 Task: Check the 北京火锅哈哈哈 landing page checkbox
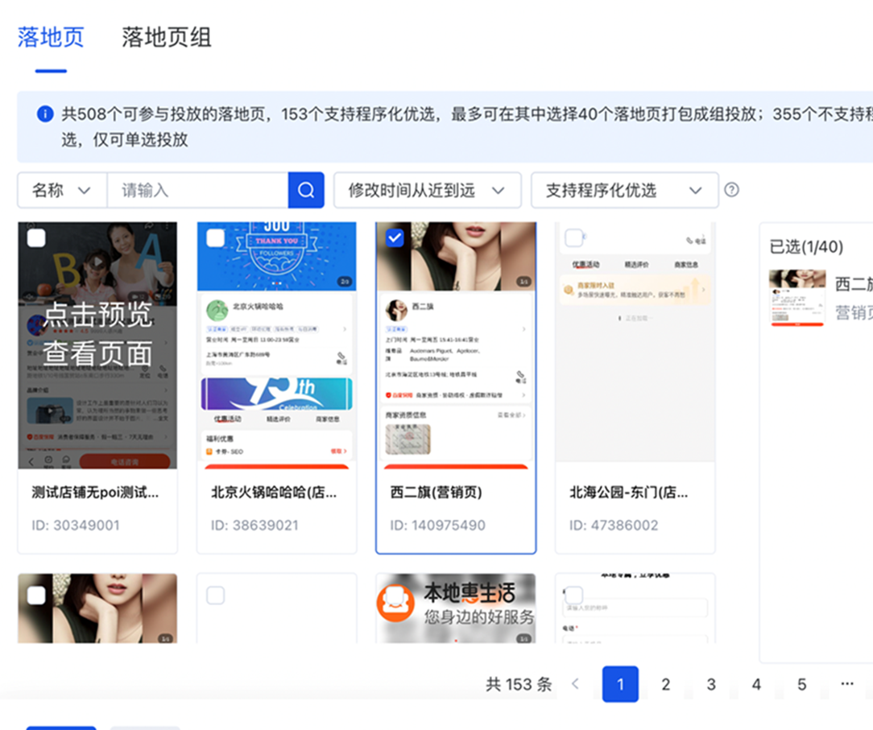click(x=215, y=238)
